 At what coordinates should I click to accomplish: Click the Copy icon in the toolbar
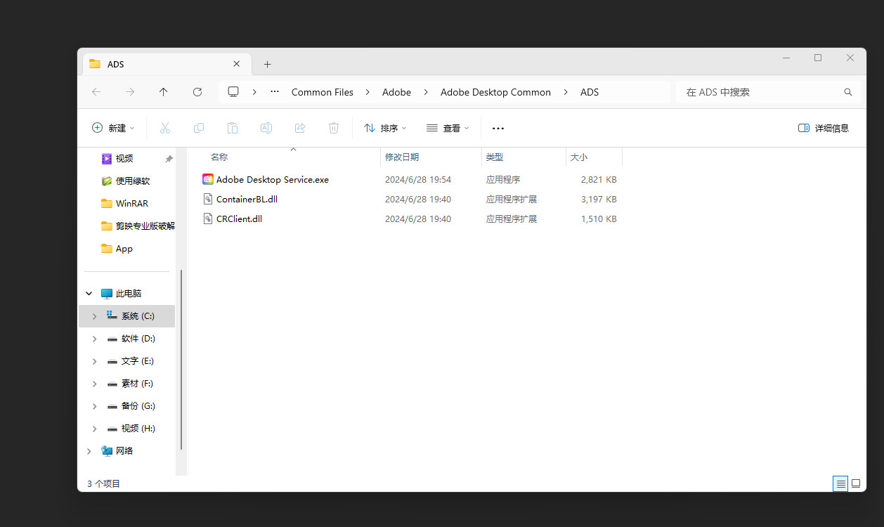click(199, 128)
